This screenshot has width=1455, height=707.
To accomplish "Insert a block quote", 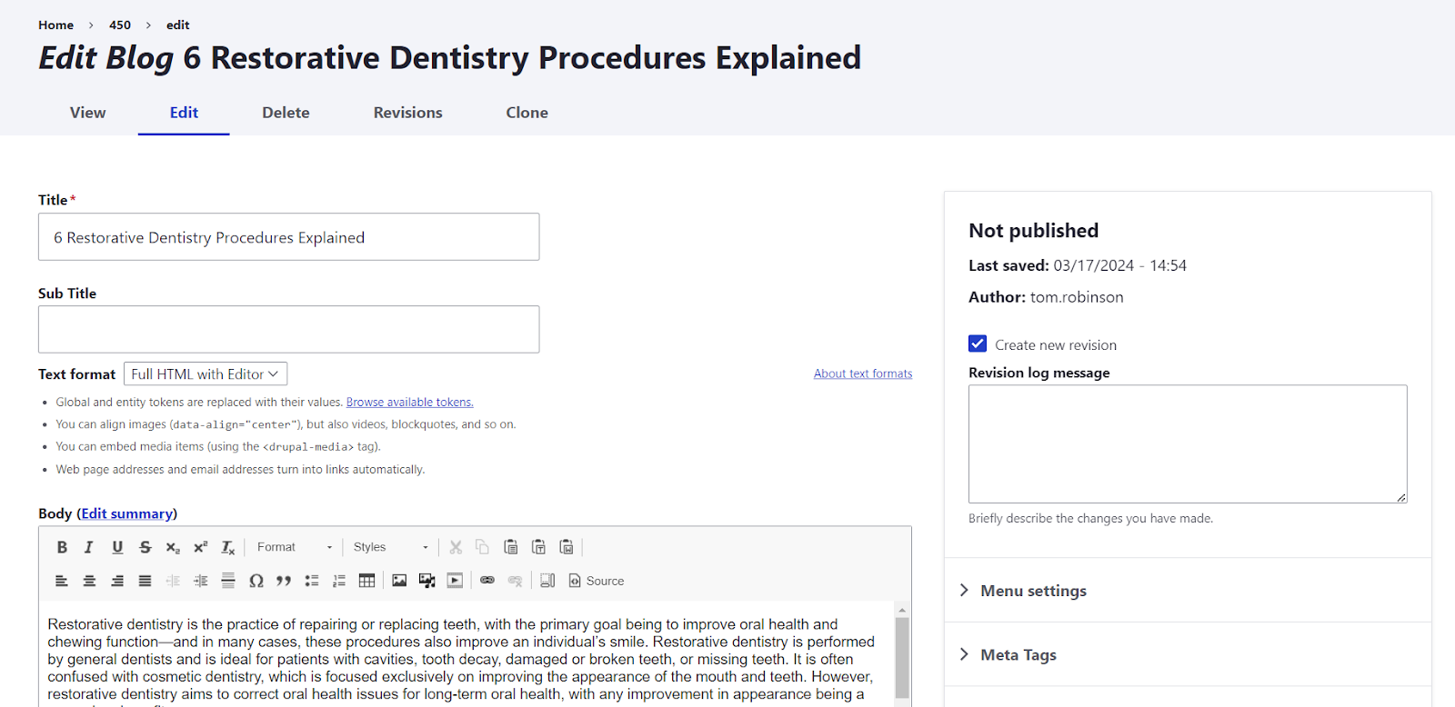I will (284, 581).
